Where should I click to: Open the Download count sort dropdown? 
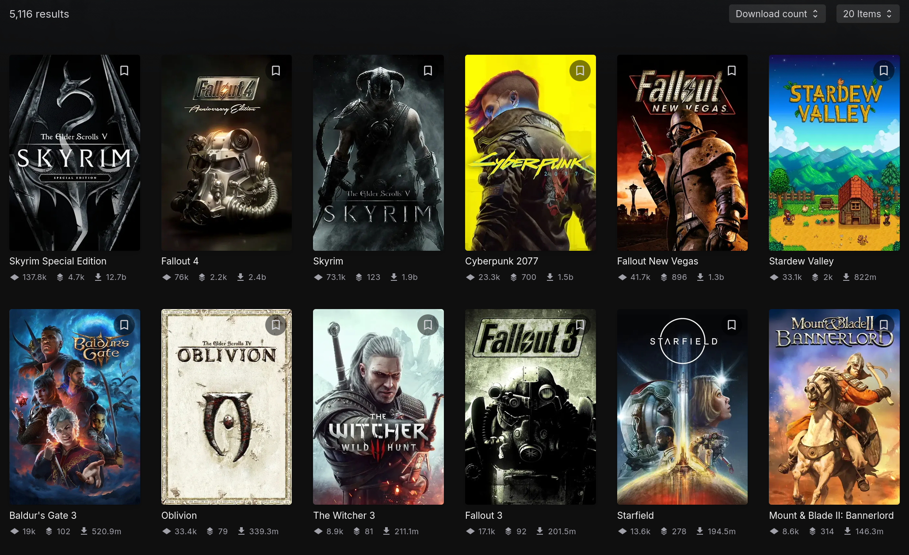click(x=777, y=14)
